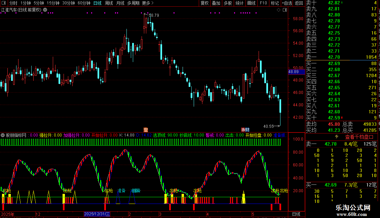Expand the 更多 periods menu
Viewport: 380px width, 218px height.
coord(148,3)
